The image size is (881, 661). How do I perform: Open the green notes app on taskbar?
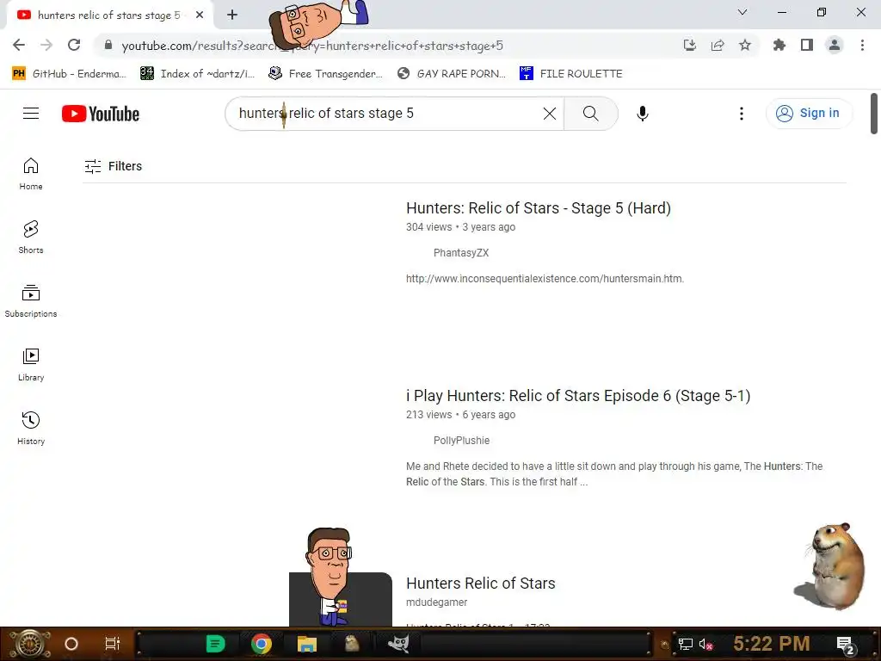point(215,644)
